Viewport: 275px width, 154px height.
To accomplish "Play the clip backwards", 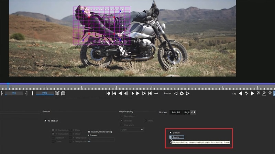I will 120,93.
